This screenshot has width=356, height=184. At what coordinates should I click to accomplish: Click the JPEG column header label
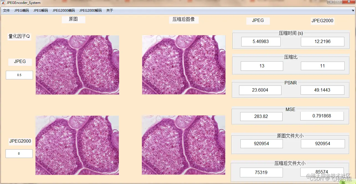tap(258, 21)
